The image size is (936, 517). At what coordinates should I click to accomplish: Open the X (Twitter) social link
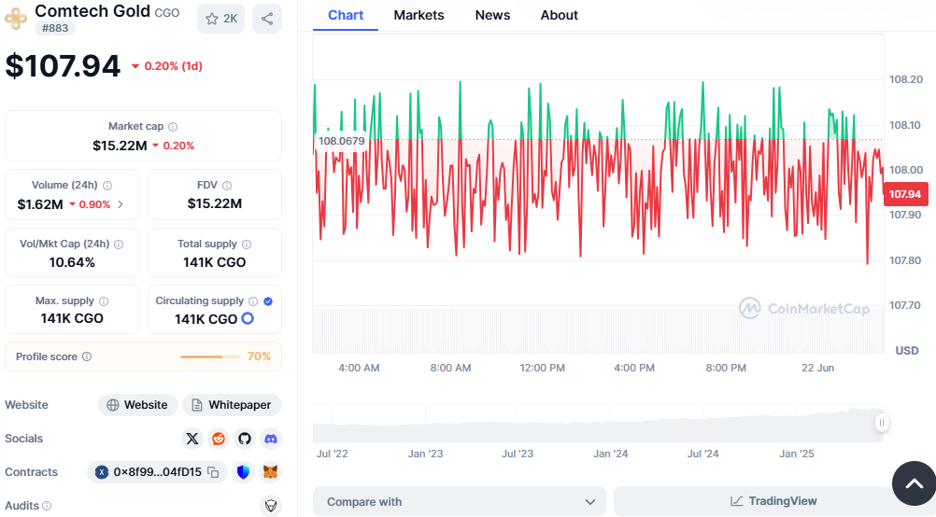point(192,439)
